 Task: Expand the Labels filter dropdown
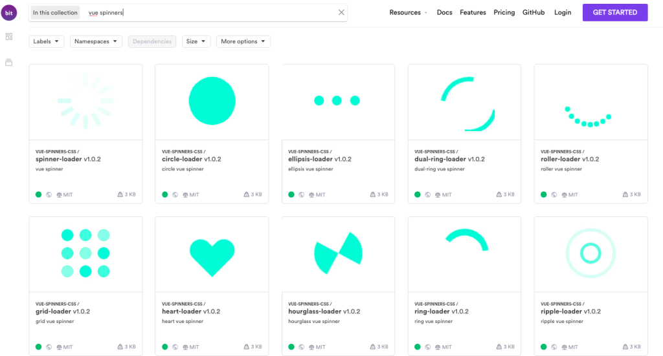pos(47,41)
